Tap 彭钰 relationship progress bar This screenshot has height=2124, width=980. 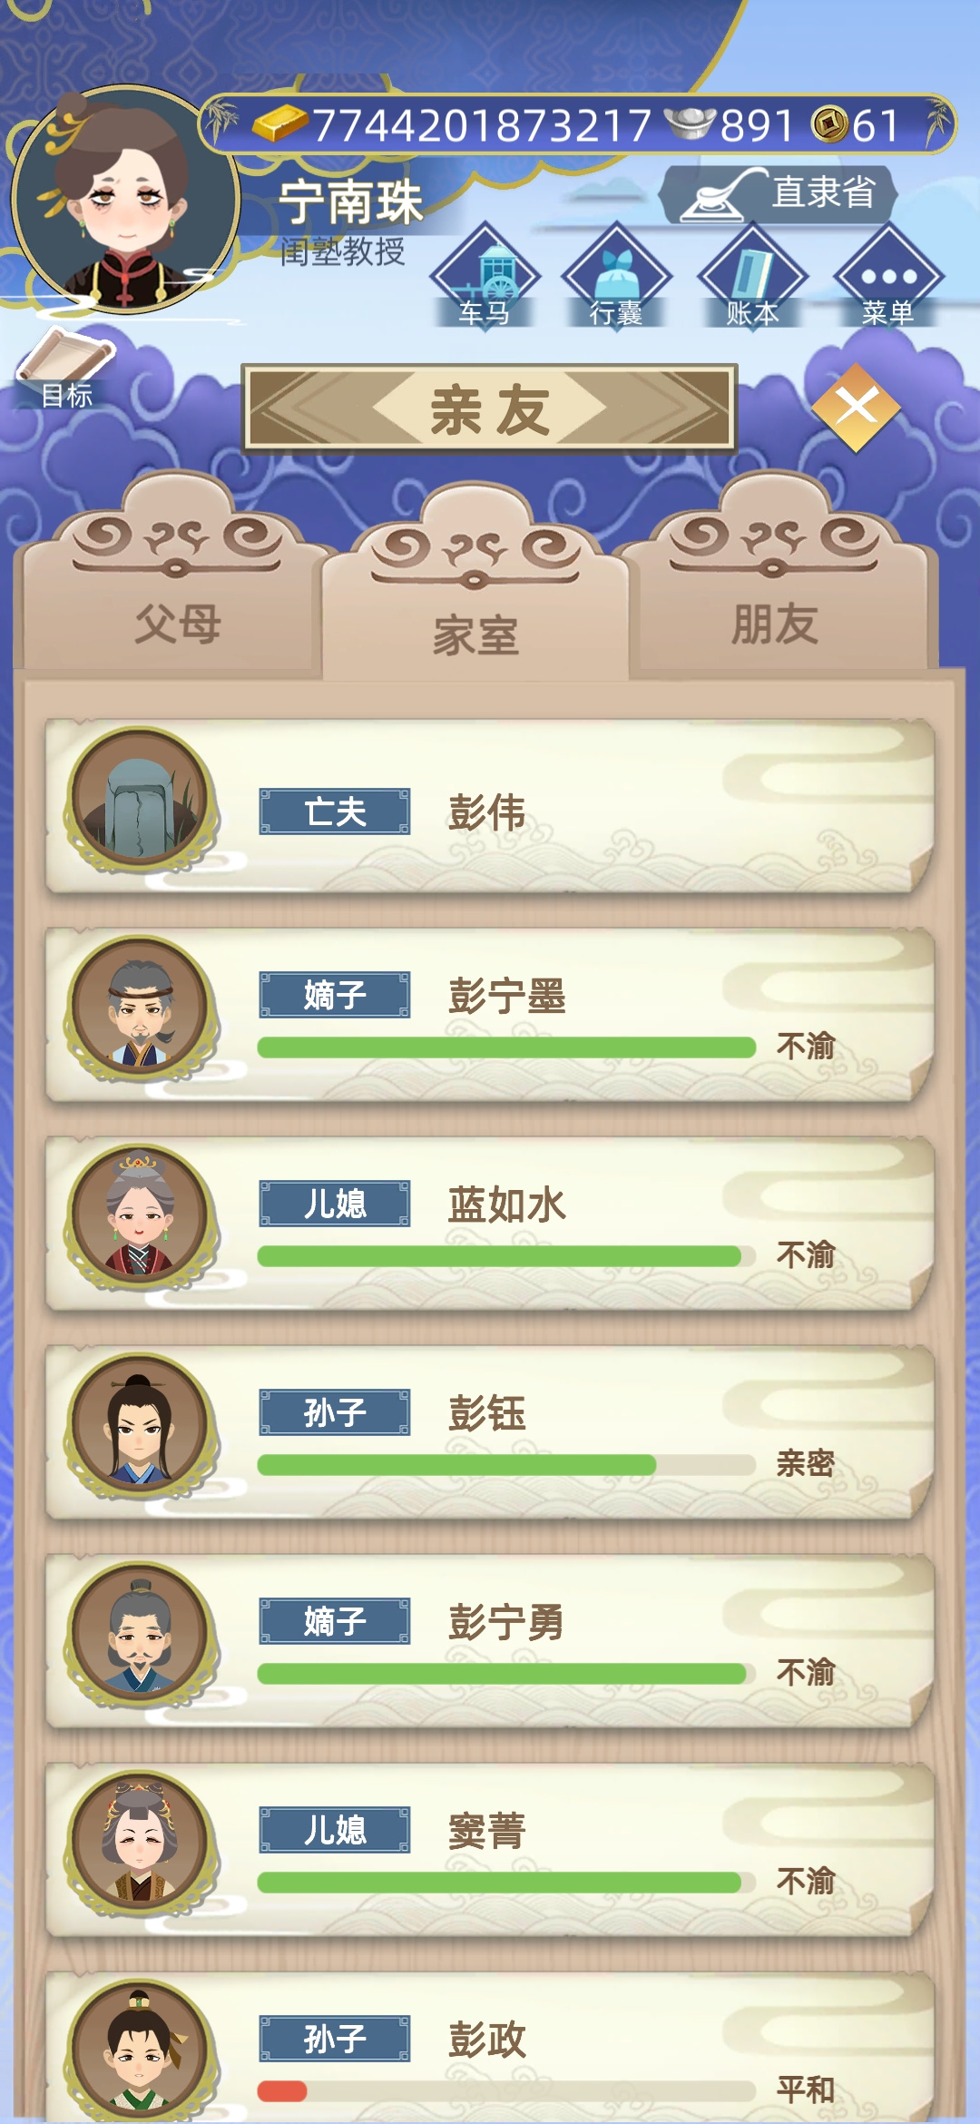[506, 1464]
